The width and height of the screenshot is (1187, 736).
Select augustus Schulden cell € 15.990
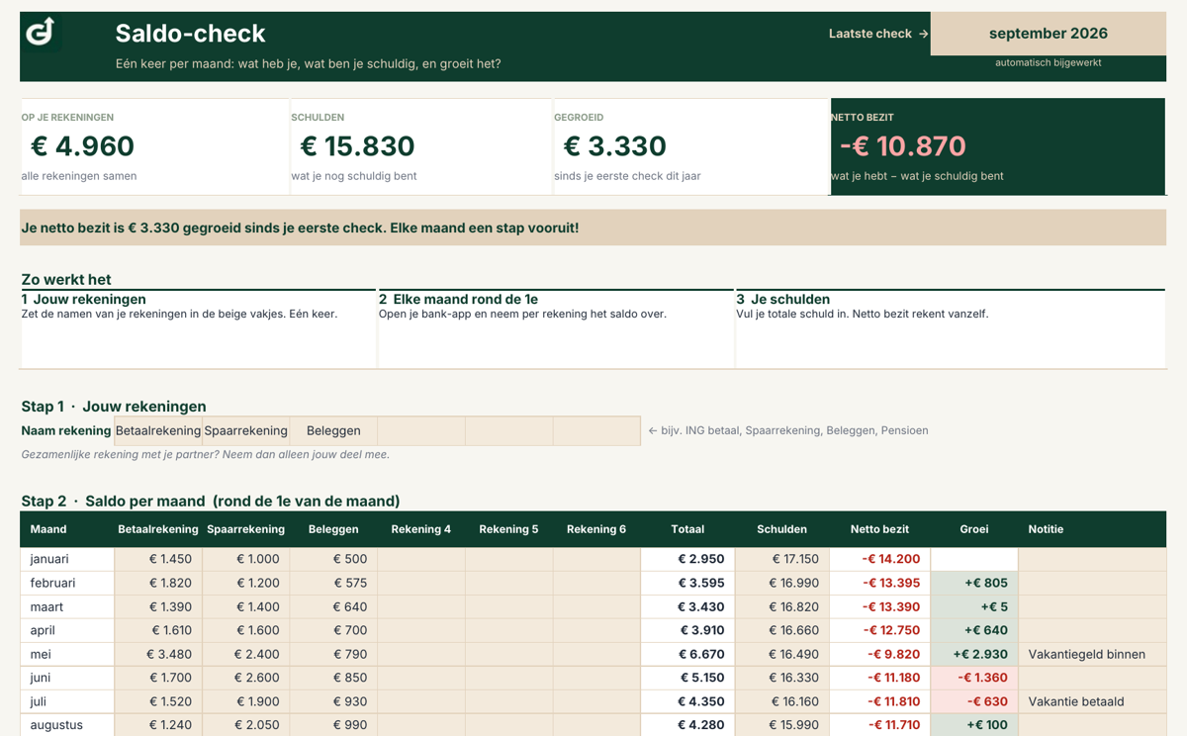(781, 725)
